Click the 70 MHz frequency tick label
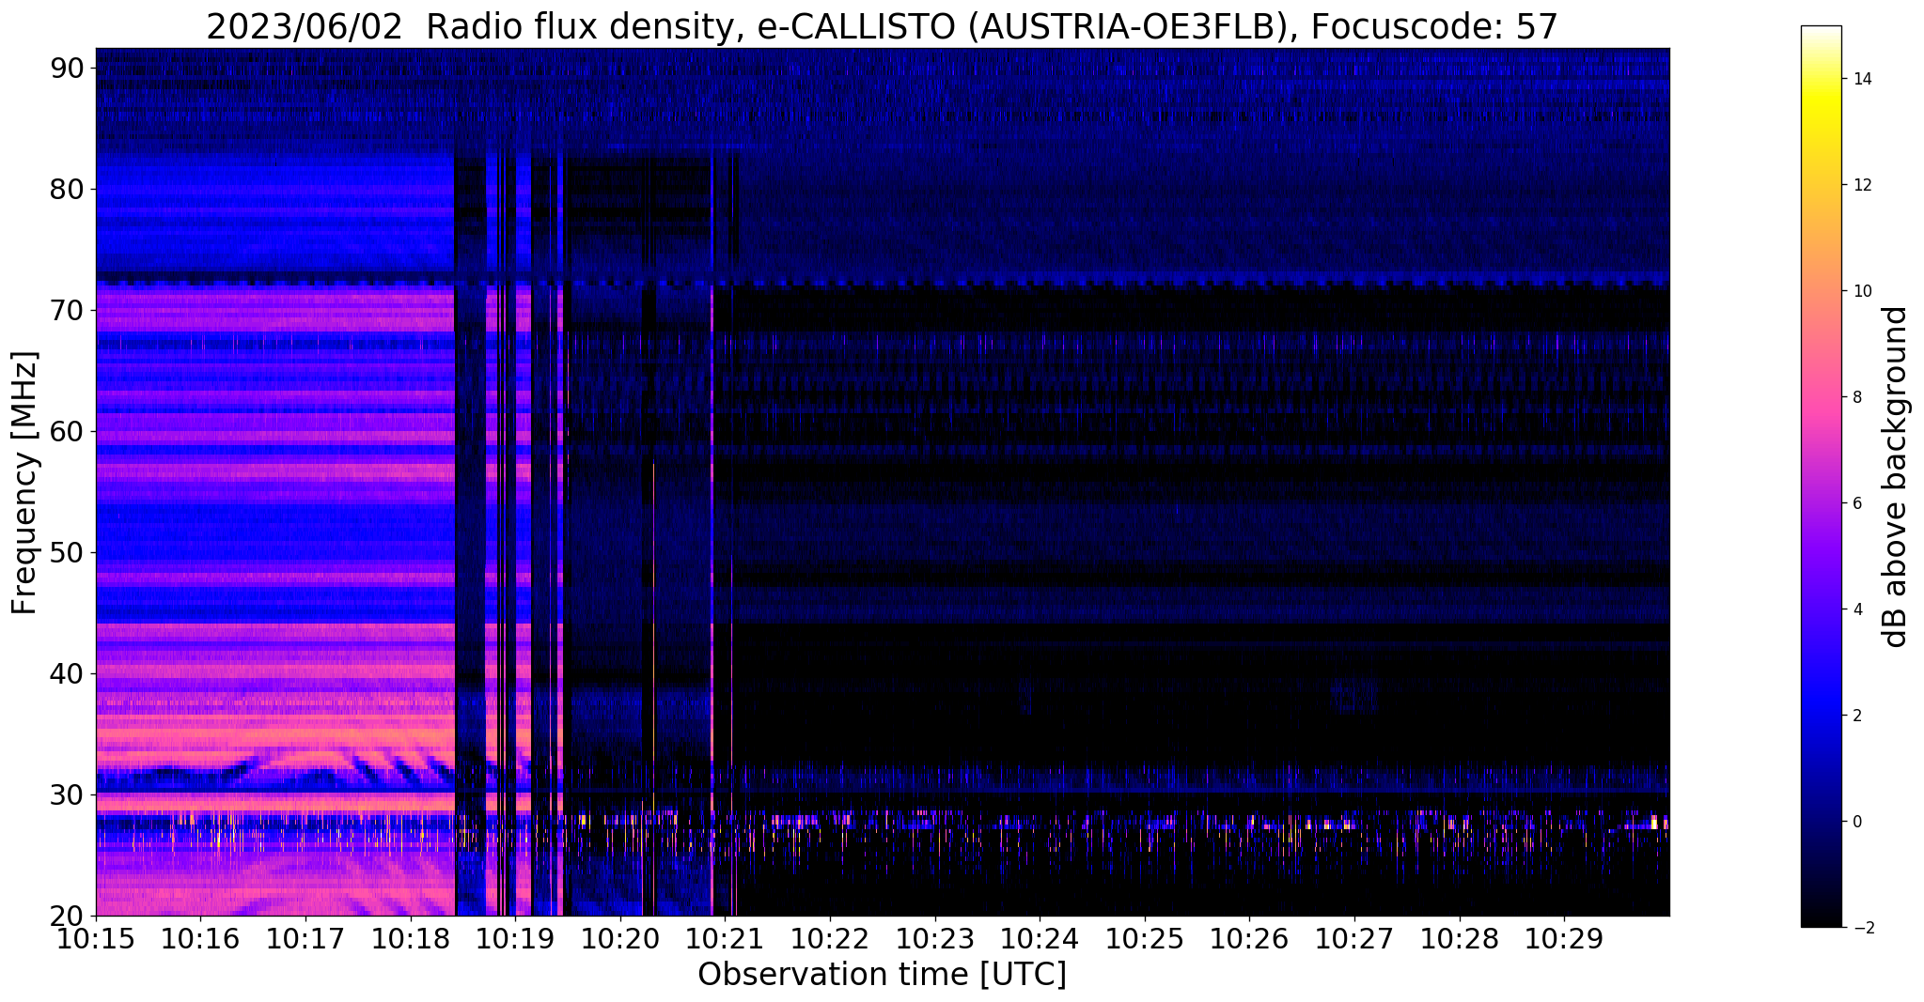Screen dimensions: 1924x1002 67,310
